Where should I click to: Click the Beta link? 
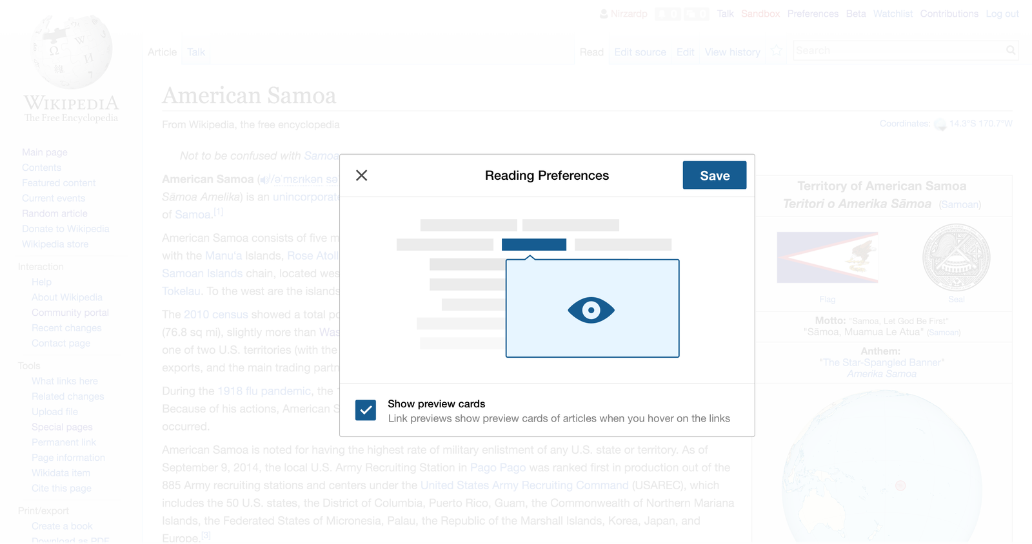click(x=856, y=14)
